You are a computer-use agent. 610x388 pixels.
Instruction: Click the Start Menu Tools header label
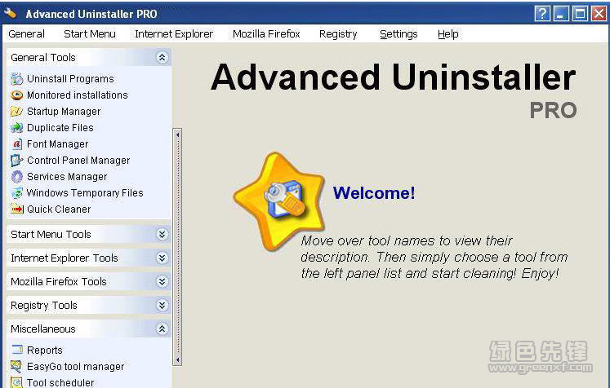tap(51, 234)
